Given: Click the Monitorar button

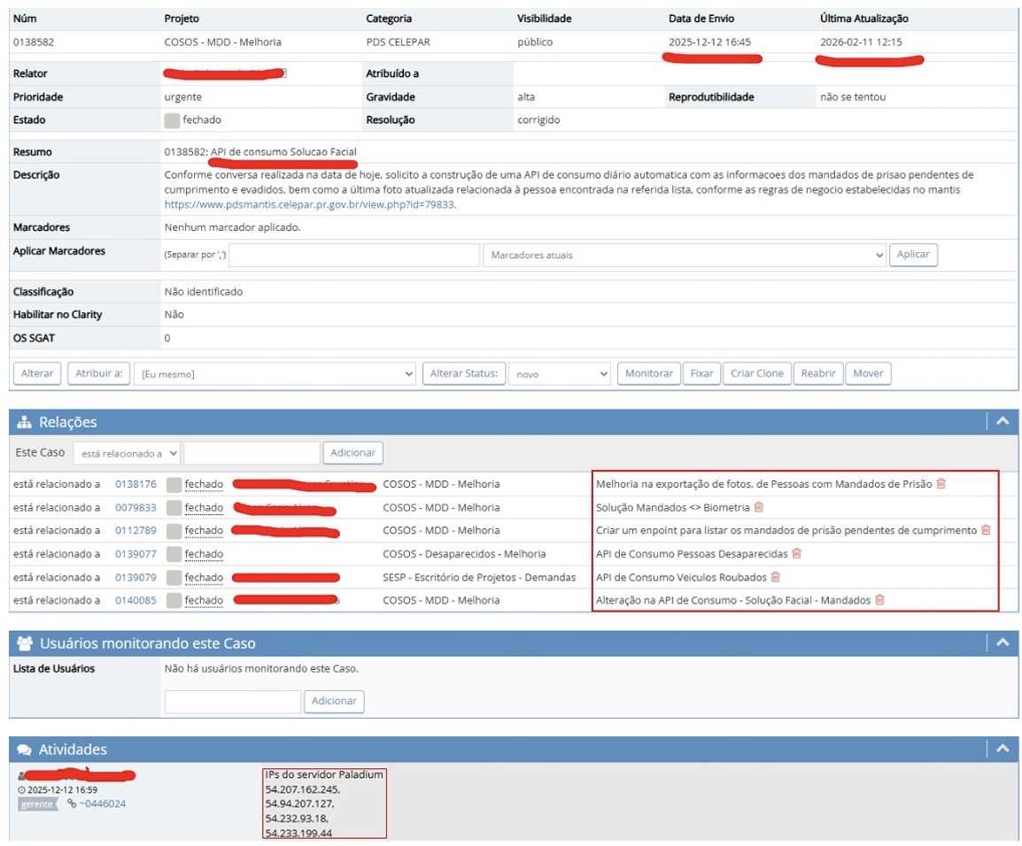Looking at the screenshot, I should pyautogui.click(x=648, y=373).
